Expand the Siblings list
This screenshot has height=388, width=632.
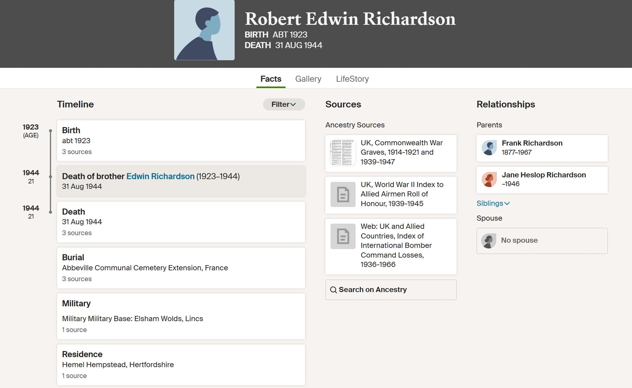pyautogui.click(x=493, y=203)
